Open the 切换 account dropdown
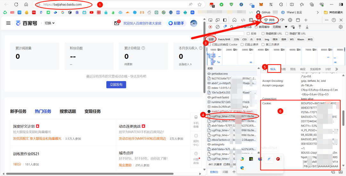The width and height of the screenshot is (346, 176). (50, 23)
